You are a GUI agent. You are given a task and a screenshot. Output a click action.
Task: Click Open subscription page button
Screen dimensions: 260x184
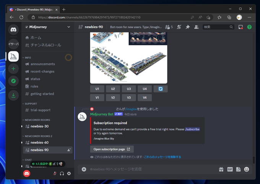pyautogui.click(x=112, y=149)
